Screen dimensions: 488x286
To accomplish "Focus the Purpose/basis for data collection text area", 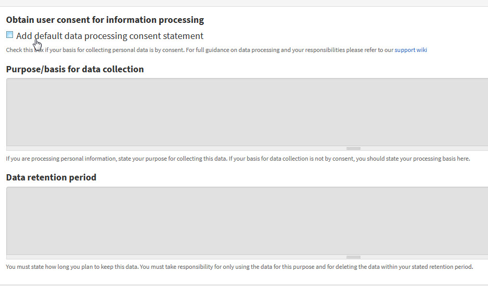I will click(247, 112).
